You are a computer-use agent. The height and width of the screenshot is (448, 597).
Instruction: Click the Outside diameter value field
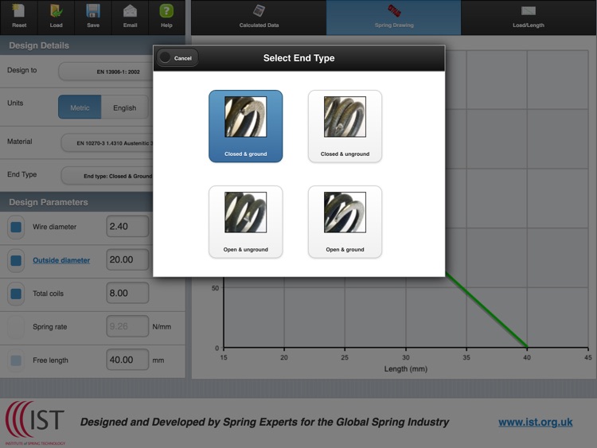click(x=127, y=259)
